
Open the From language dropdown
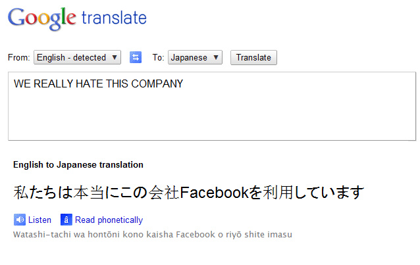pos(77,57)
